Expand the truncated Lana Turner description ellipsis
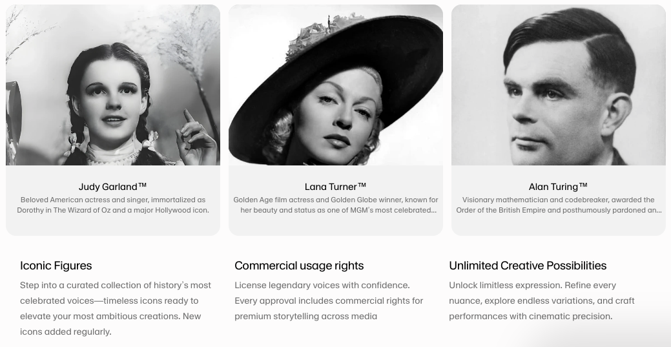Screen dimensions: 671x347 [433, 211]
